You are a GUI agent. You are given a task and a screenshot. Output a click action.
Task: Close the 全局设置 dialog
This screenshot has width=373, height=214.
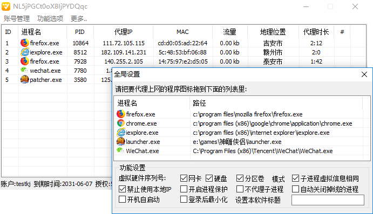[364, 74]
